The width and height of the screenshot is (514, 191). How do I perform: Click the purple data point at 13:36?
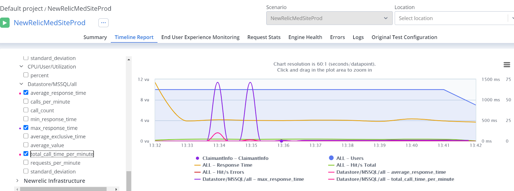point(281,141)
